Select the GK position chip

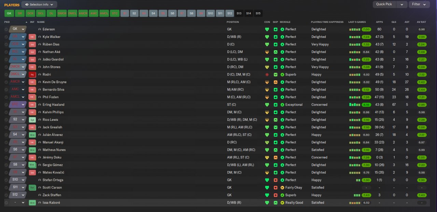pos(9,13)
